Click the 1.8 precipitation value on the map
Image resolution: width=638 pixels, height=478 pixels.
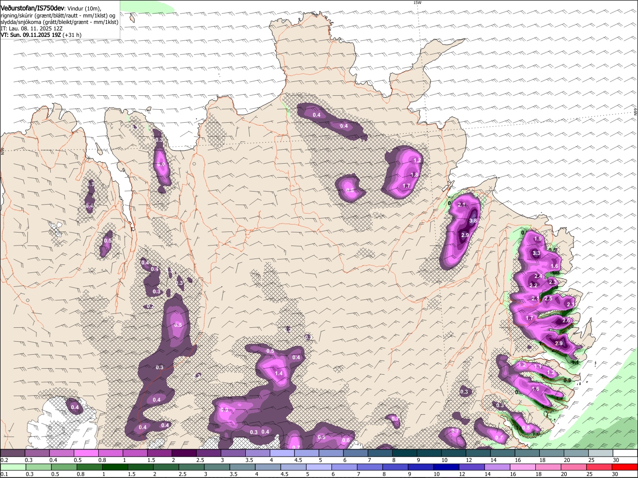[414, 175]
